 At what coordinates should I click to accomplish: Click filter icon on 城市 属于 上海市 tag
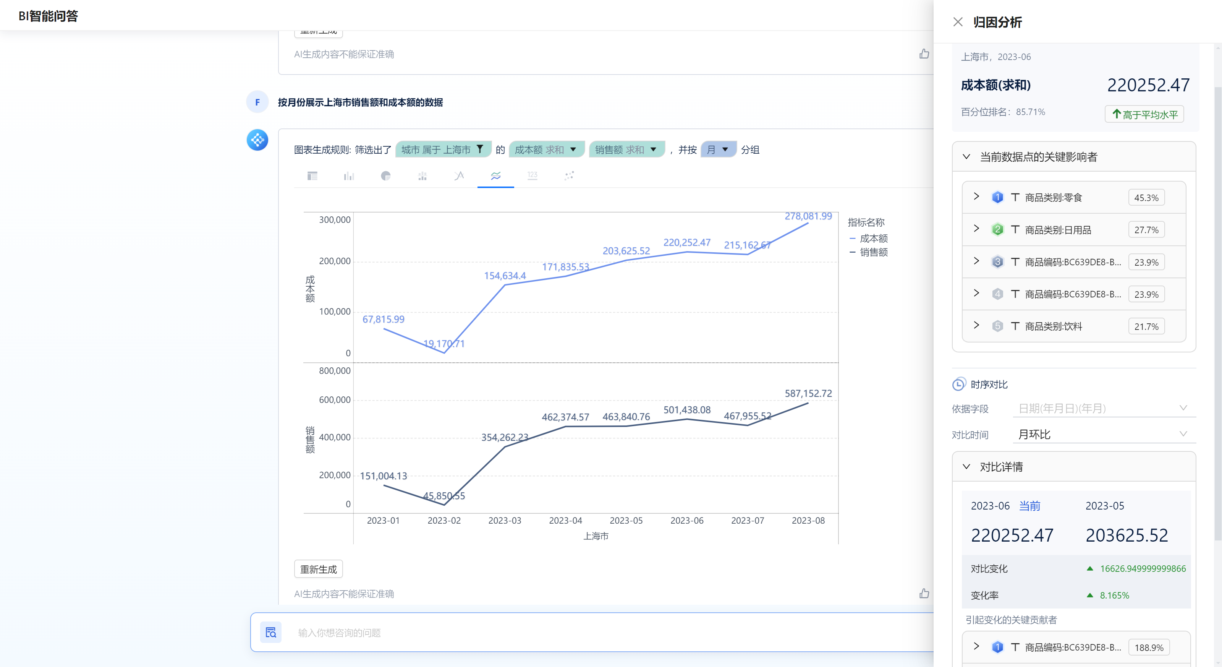coord(480,149)
